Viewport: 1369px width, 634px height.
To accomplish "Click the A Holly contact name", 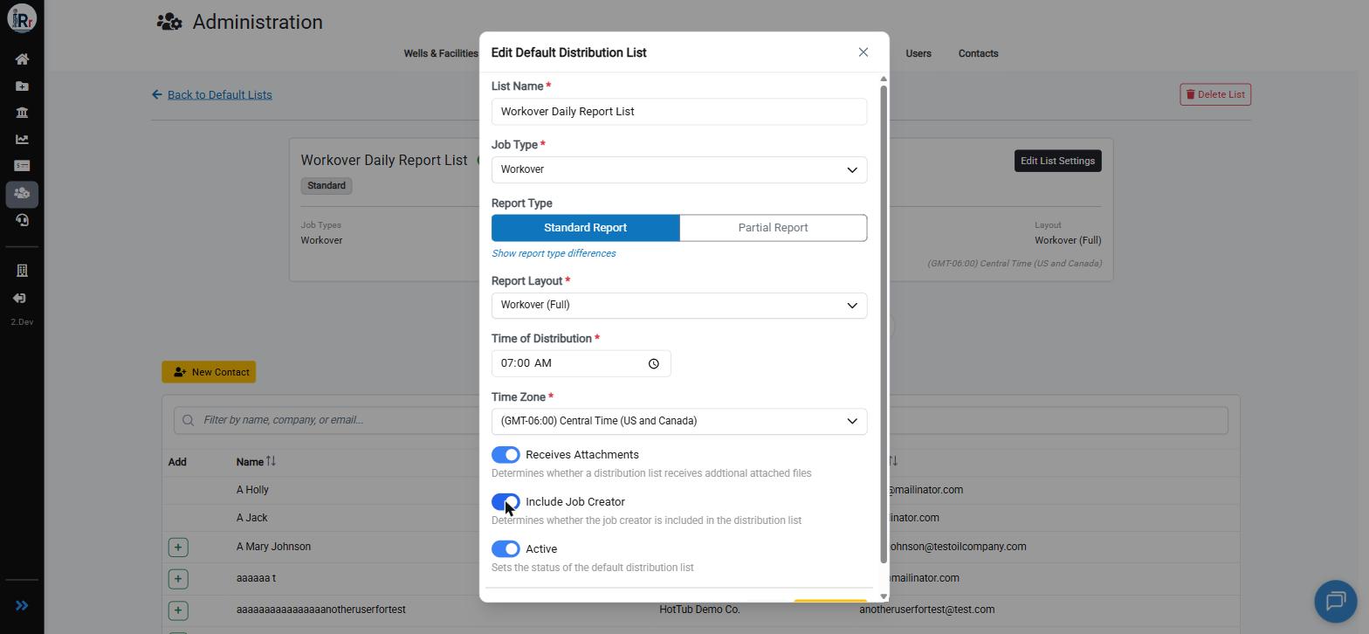I will point(252,490).
